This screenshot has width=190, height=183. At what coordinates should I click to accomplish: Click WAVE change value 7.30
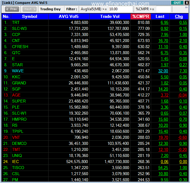tap(183, 71)
